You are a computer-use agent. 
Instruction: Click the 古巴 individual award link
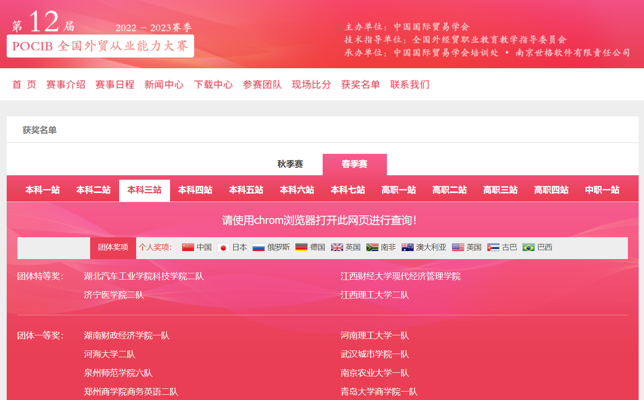coord(509,247)
